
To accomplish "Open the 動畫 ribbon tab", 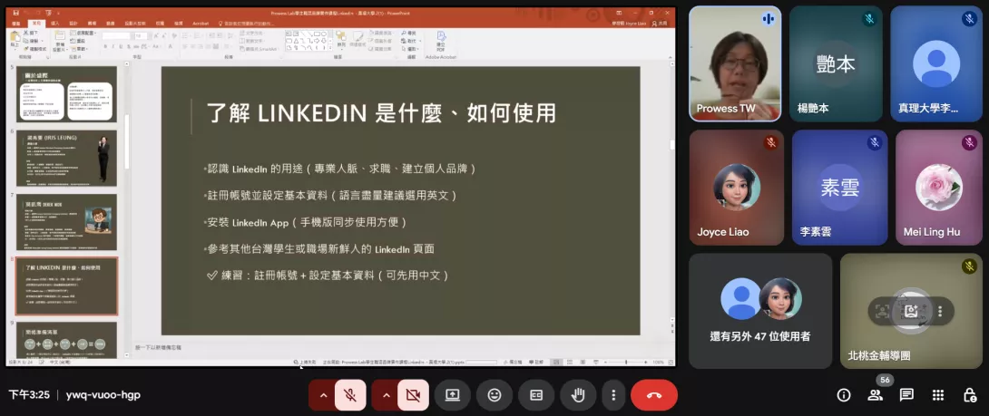I will pos(111,24).
